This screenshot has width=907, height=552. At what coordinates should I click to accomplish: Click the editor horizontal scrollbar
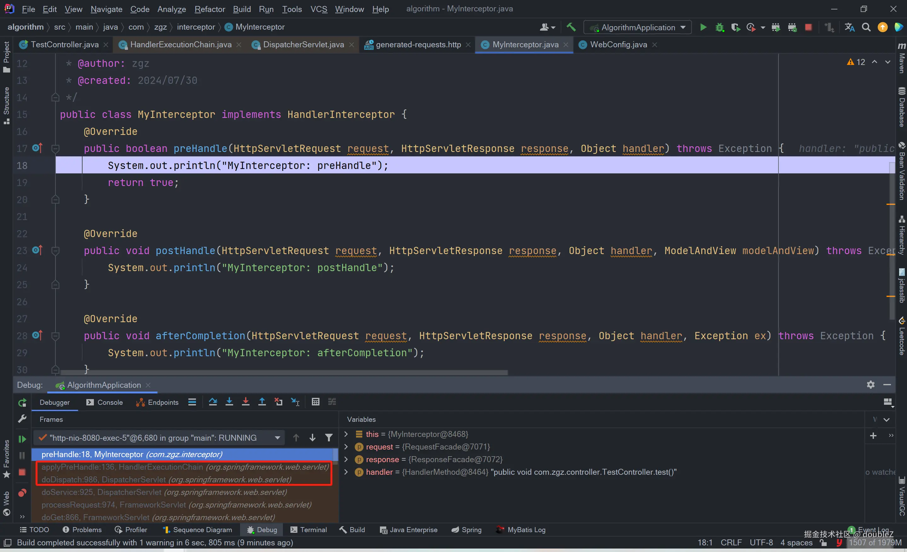(x=284, y=373)
